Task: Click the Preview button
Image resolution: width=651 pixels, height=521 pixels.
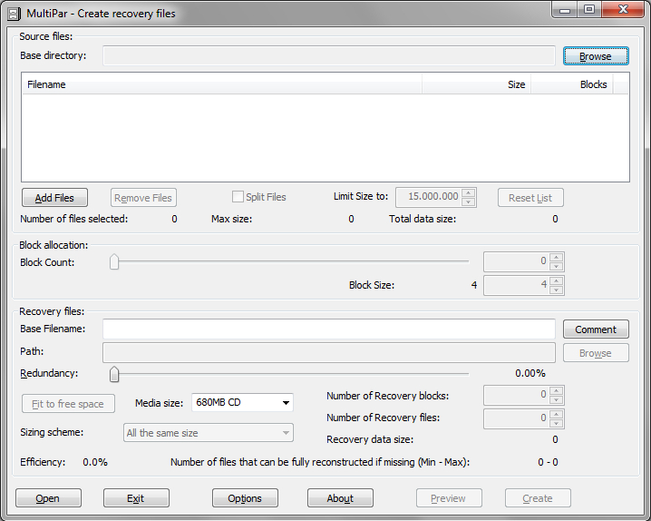Action: click(x=449, y=497)
